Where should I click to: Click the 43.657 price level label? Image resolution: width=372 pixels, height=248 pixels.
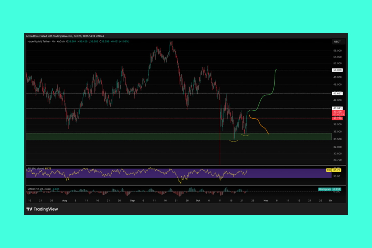[338, 93]
